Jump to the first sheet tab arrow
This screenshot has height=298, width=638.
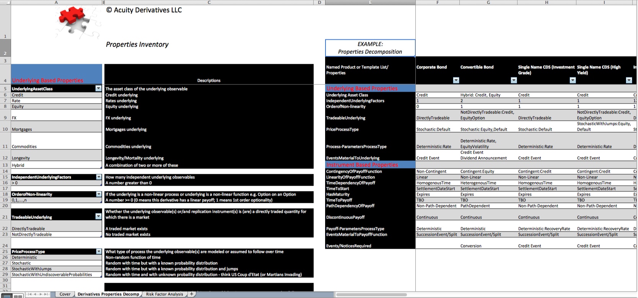(29, 294)
